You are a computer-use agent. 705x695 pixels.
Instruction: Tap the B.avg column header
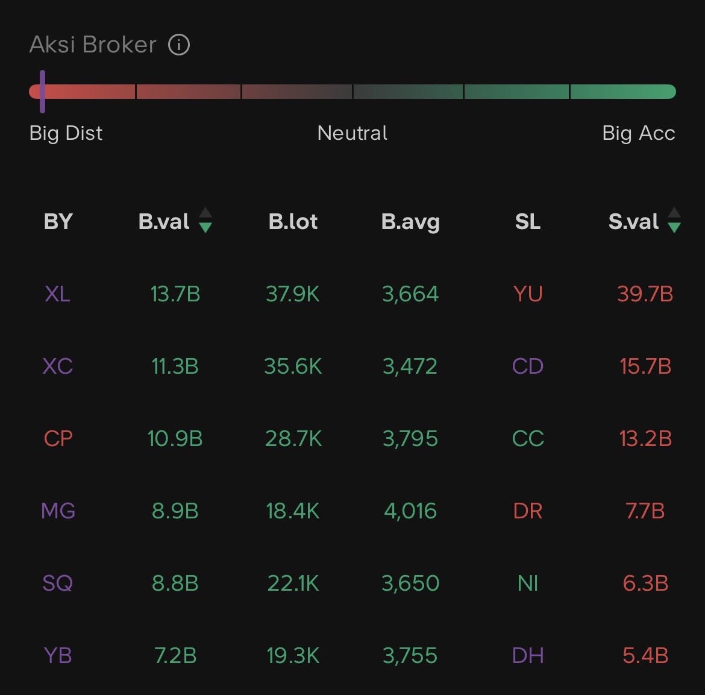[x=410, y=222]
